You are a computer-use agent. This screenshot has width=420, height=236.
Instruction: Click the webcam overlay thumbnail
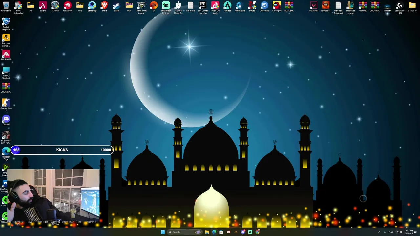52,195
